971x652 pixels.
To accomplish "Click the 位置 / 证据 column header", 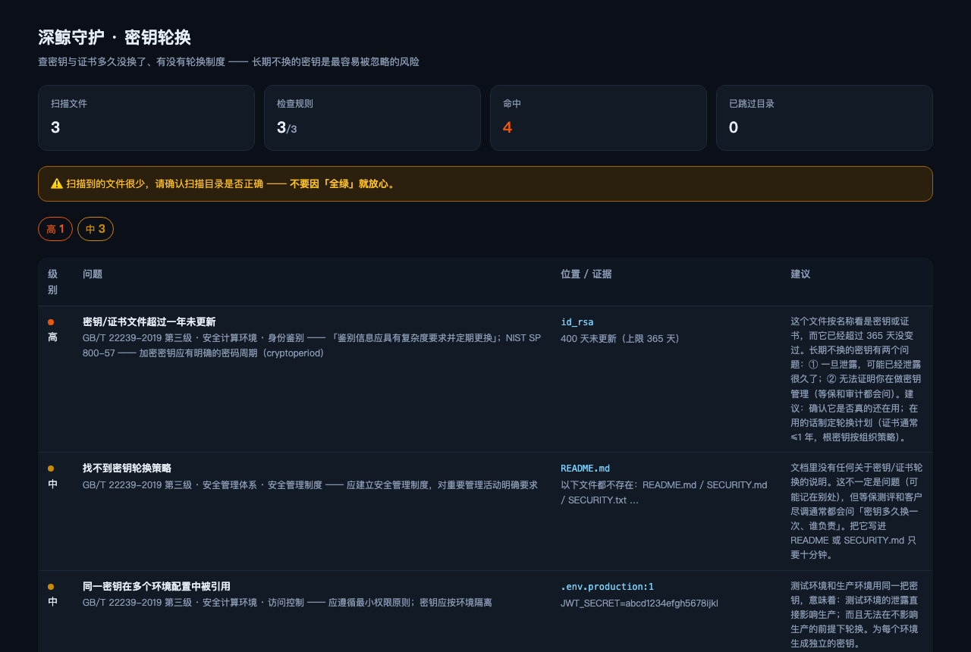I will (586, 274).
